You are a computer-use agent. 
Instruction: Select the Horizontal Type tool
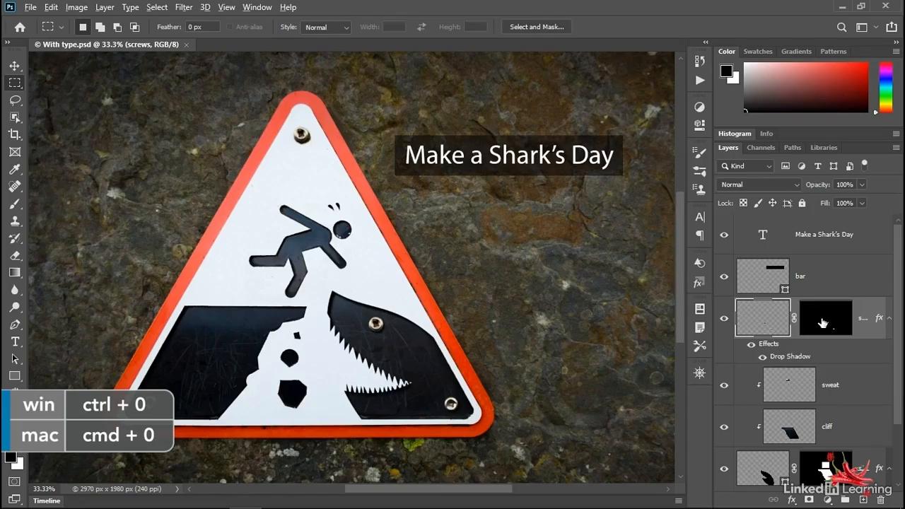[x=15, y=341]
